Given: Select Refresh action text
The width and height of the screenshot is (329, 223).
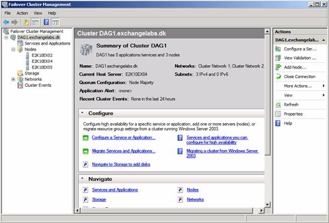Looking at the screenshot, I should (291, 104).
